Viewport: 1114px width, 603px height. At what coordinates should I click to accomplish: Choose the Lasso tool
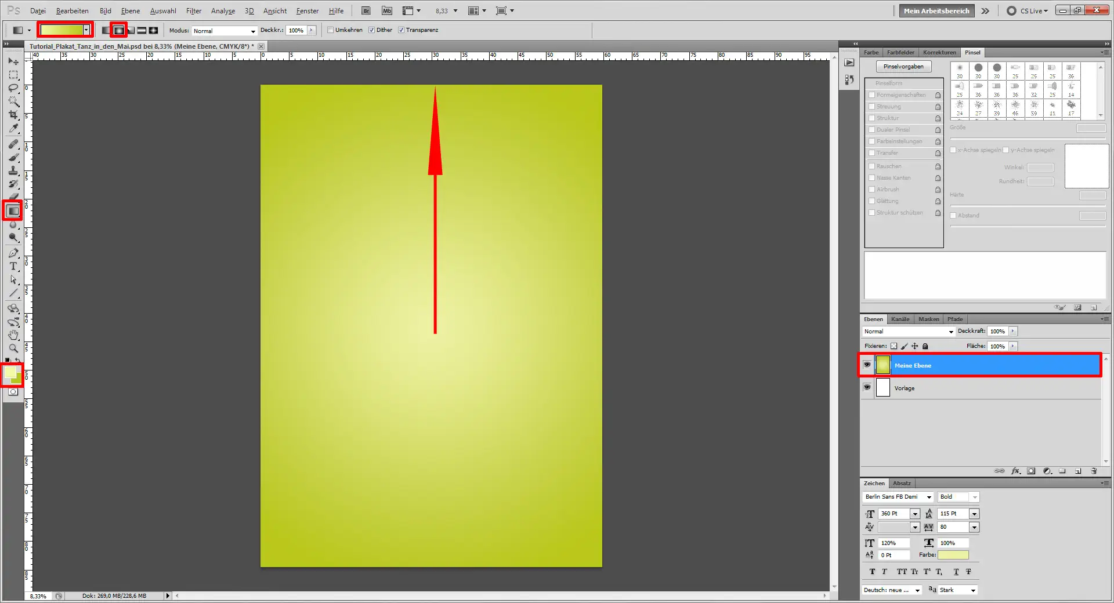click(13, 88)
